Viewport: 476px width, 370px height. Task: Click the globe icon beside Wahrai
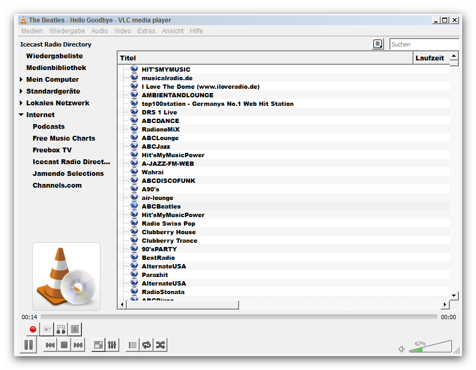[x=134, y=172]
